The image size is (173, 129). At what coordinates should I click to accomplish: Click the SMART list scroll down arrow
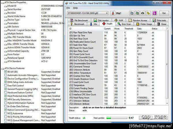[x=167, y=103]
